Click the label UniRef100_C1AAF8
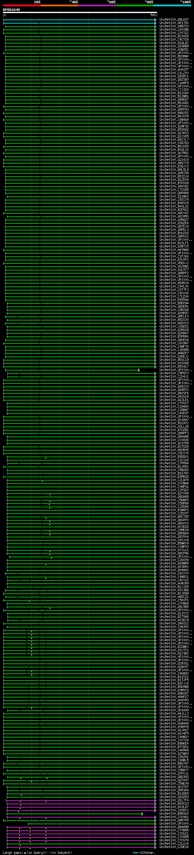The height and width of the screenshot is (855, 194). click(174, 83)
